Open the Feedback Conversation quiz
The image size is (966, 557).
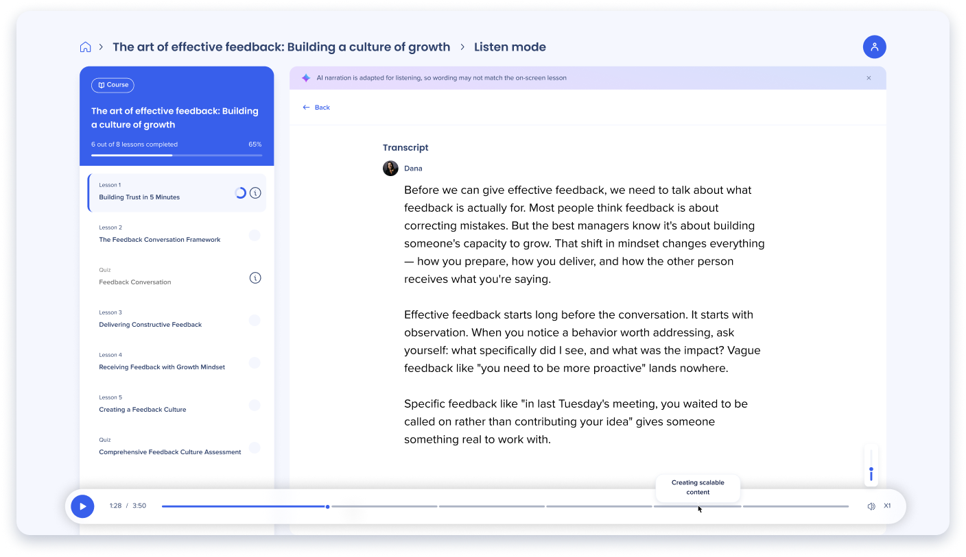pyautogui.click(x=176, y=277)
